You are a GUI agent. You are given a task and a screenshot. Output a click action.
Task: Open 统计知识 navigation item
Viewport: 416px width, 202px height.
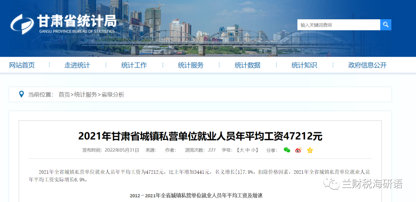click(304, 65)
